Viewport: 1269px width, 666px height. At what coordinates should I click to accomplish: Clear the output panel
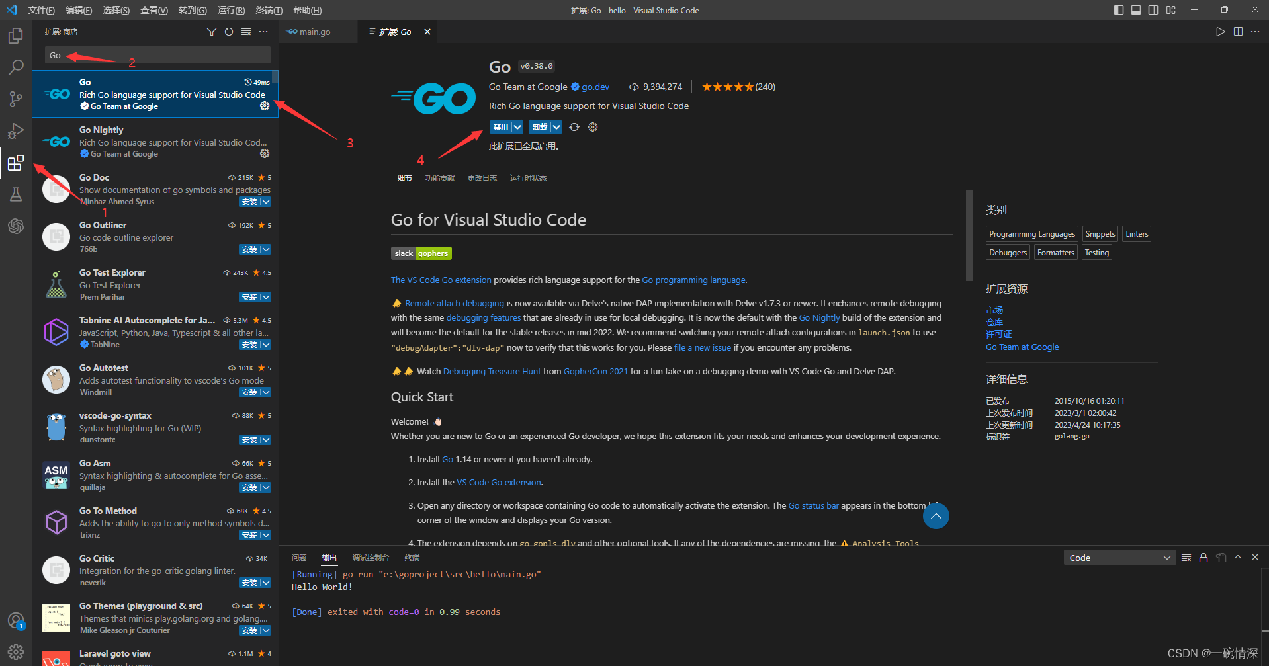pos(1186,558)
